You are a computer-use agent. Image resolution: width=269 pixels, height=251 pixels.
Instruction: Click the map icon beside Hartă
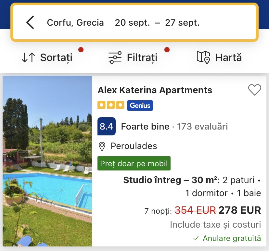coord(204,58)
